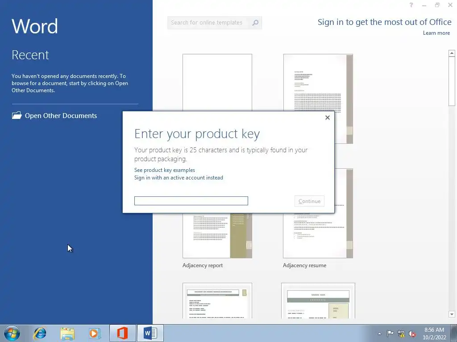Open Action Center flag icon
Screen dimensions: 457x342
tap(390, 334)
